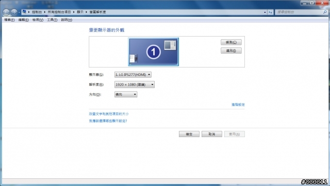Minimize the control panel window
Viewport: 330px width, 186px height.
pos(305,3)
